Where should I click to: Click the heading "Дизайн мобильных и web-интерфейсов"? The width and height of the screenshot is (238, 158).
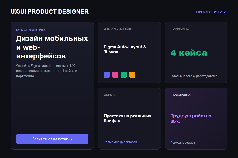(x=52, y=47)
